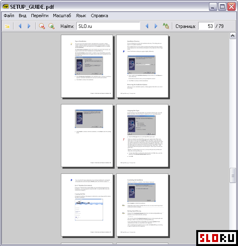The height and width of the screenshot is (246, 238).
Task: Go to previous page with left arrow
Action: pos(20,26)
